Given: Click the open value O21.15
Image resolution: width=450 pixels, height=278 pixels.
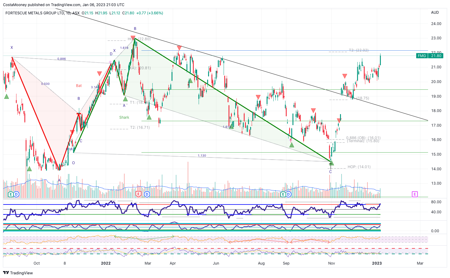Looking at the screenshot, I should 87,13.
